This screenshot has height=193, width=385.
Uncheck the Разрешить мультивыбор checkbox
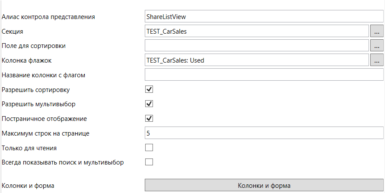click(x=149, y=104)
